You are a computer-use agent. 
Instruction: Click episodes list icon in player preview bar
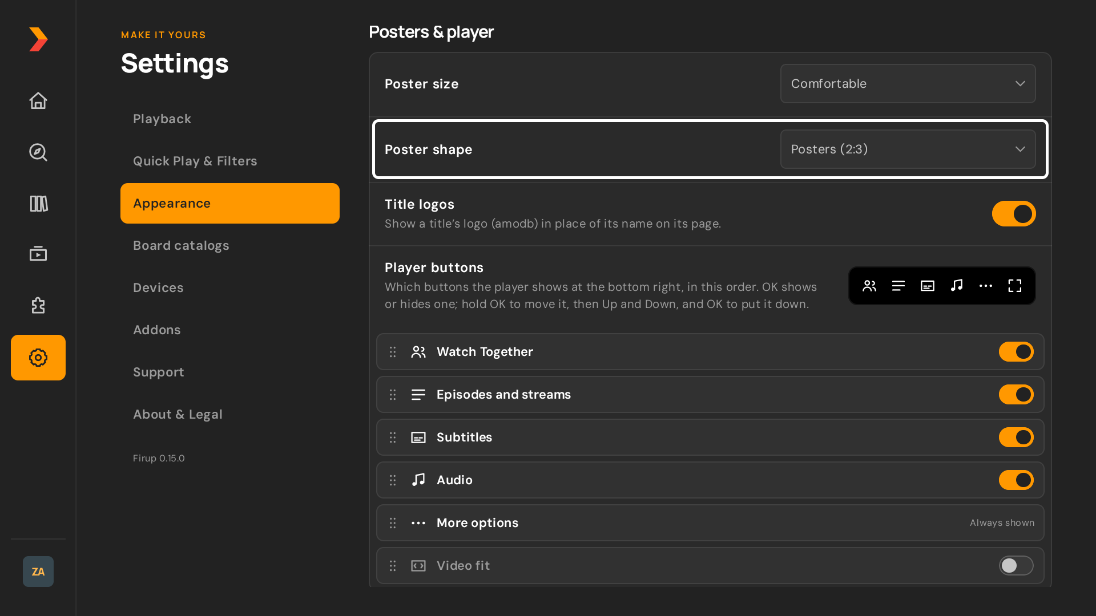pos(898,286)
